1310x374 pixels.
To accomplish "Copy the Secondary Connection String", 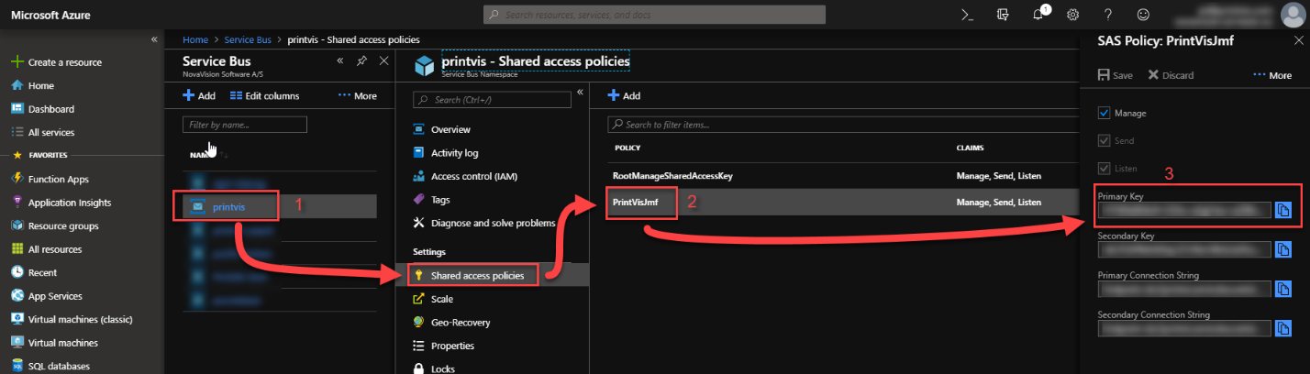I will click(1283, 328).
